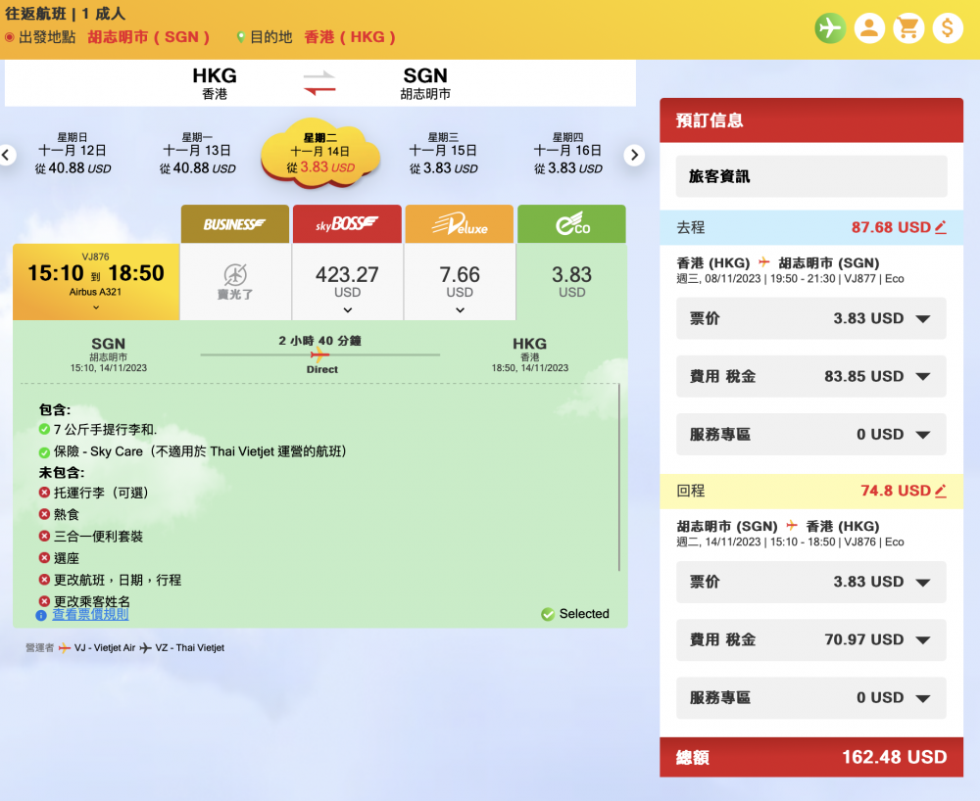Click the 去程 outbound section label
The image size is (980, 801).
(x=691, y=227)
